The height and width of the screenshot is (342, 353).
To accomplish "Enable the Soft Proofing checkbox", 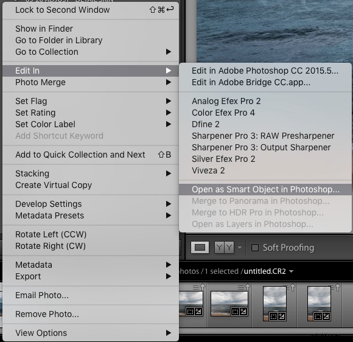I will tap(255, 248).
